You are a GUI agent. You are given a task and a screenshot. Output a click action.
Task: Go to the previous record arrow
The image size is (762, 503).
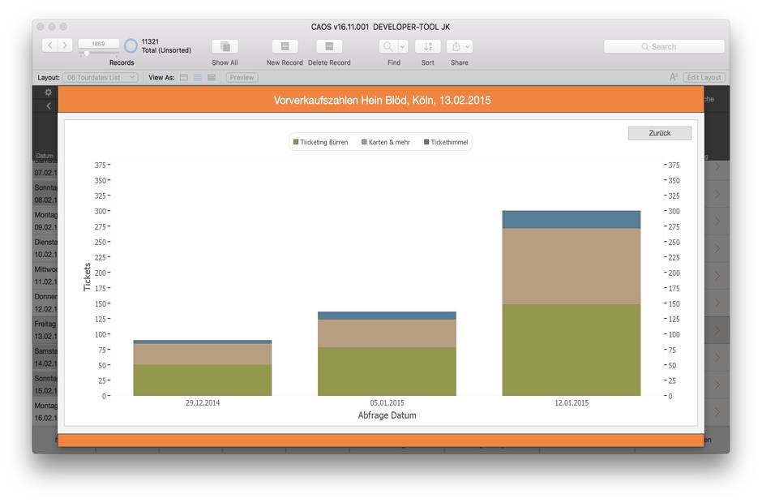tap(50, 45)
